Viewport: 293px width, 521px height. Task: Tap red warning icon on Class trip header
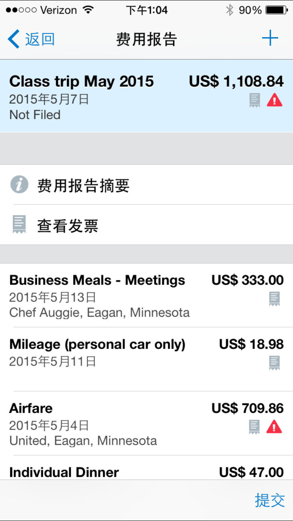(x=275, y=100)
